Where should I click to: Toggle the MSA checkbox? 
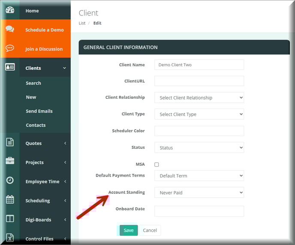click(x=157, y=165)
